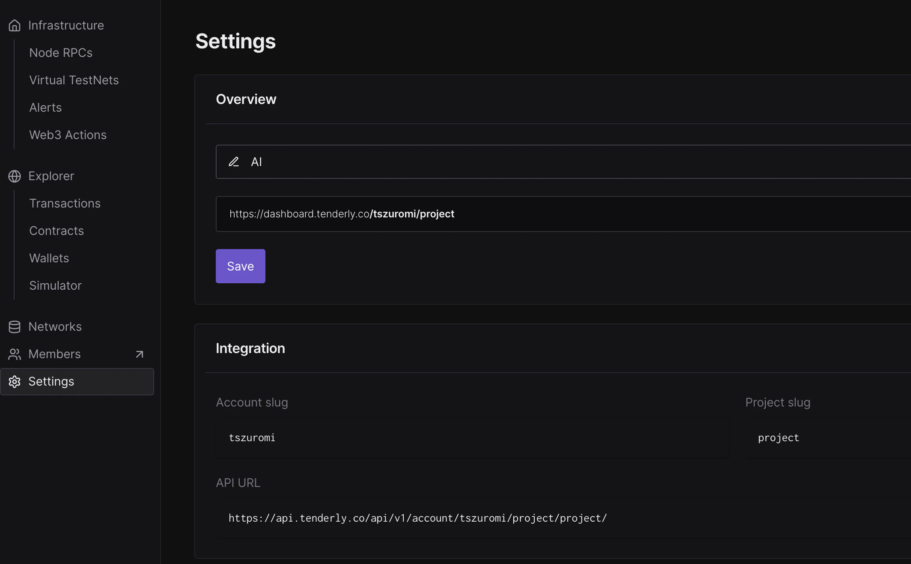Viewport: 911px width, 564px height.
Task: Click the dashboard project URL field
Action: pos(557,214)
